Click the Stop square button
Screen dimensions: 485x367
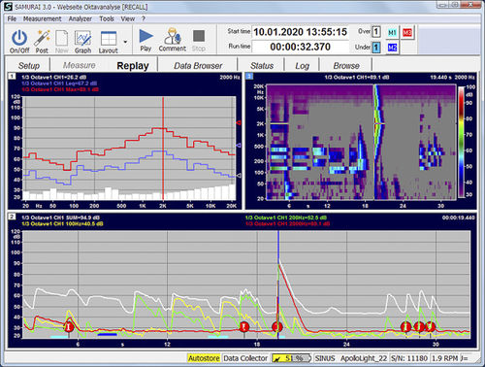(199, 36)
